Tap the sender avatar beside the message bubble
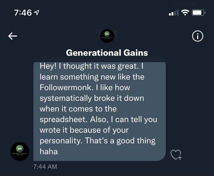This screenshot has height=176, width=214. (20, 151)
